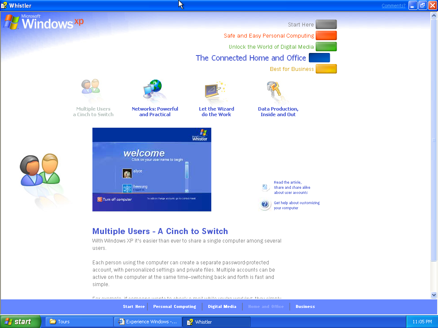Screen dimensions: 438x328
Task: Open Safe and Easy Personal Computing
Action: (x=269, y=36)
